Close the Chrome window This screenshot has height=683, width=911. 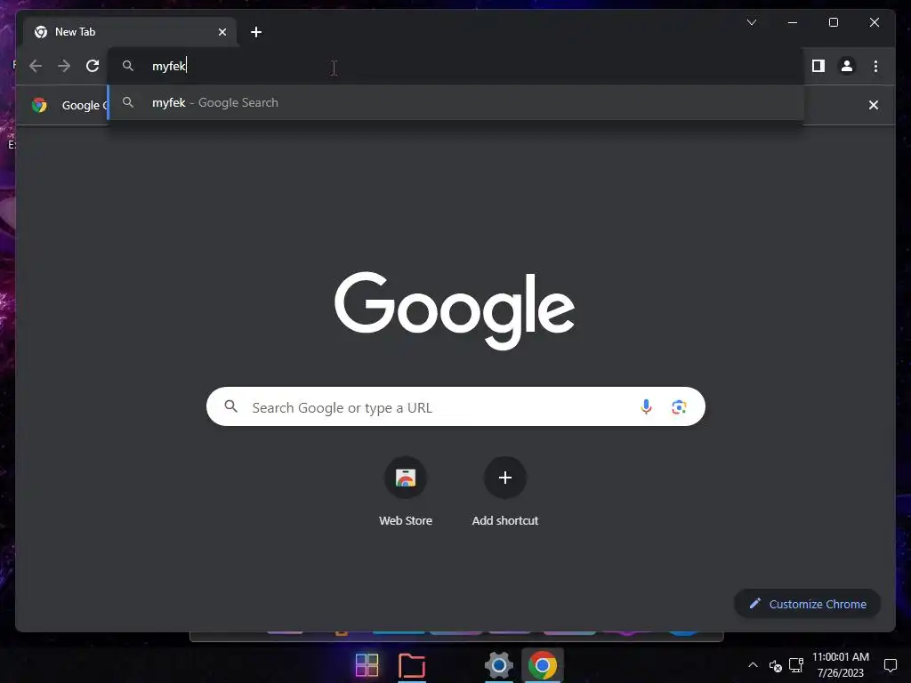pos(875,22)
